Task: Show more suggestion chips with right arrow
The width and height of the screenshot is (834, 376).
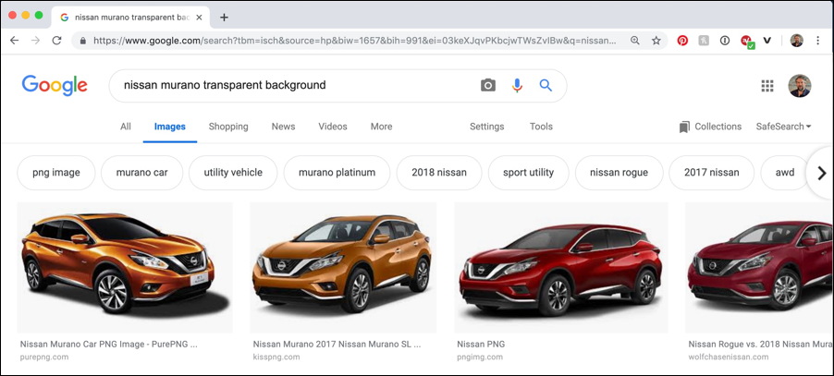Action: [822, 173]
